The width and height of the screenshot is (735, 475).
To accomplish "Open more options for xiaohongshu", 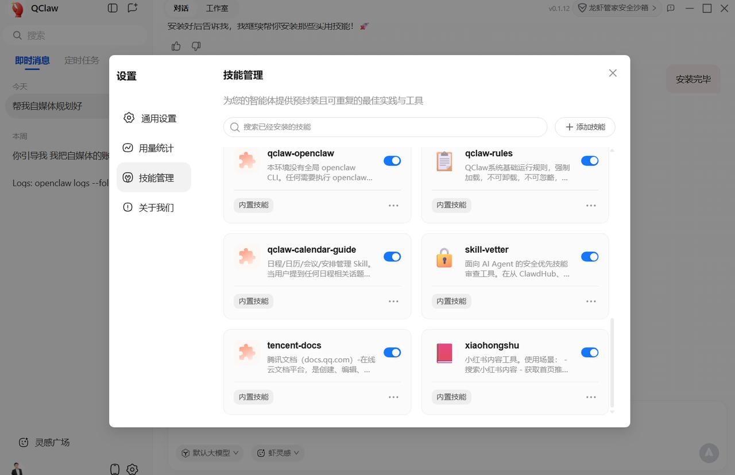I will 591,397.
